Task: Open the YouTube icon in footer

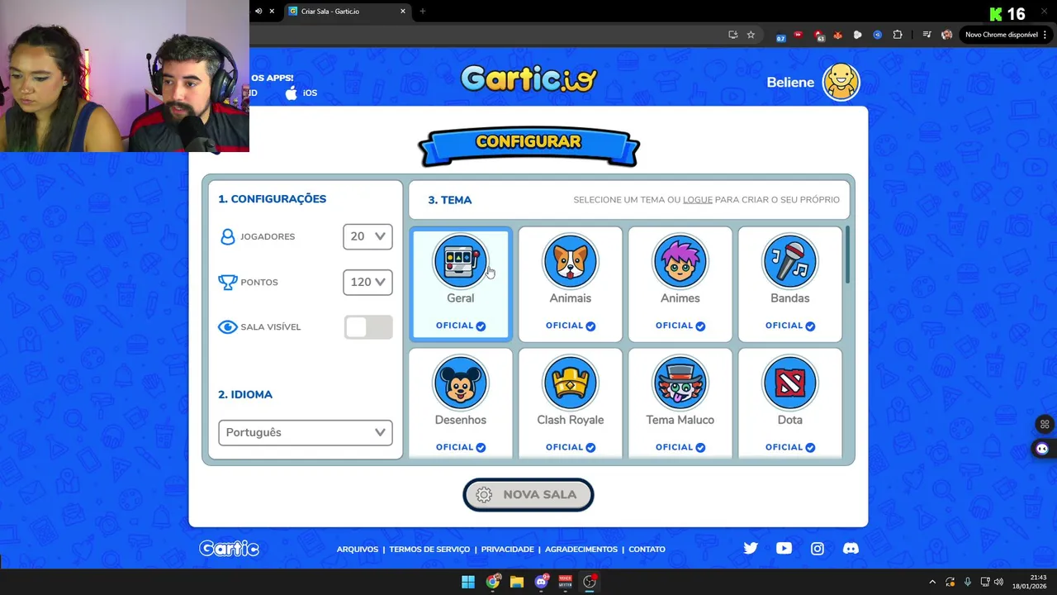Action: [784, 548]
